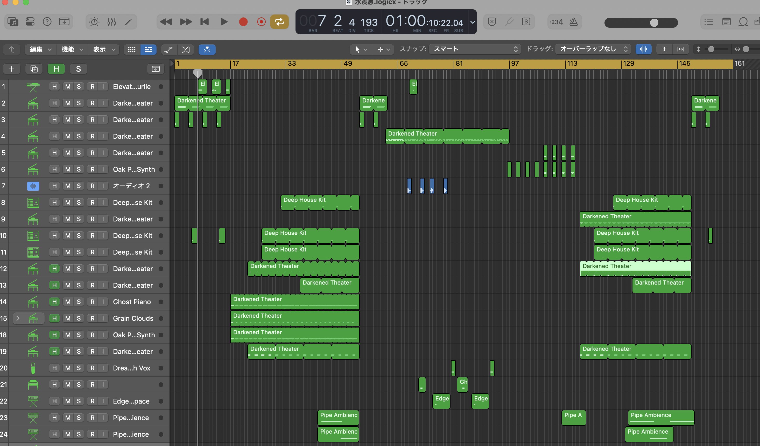Click the Smart Controls icon
This screenshot has width=760, height=446.
point(94,22)
